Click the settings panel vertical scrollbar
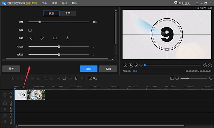The height and width of the screenshot is (128, 214). [116, 28]
